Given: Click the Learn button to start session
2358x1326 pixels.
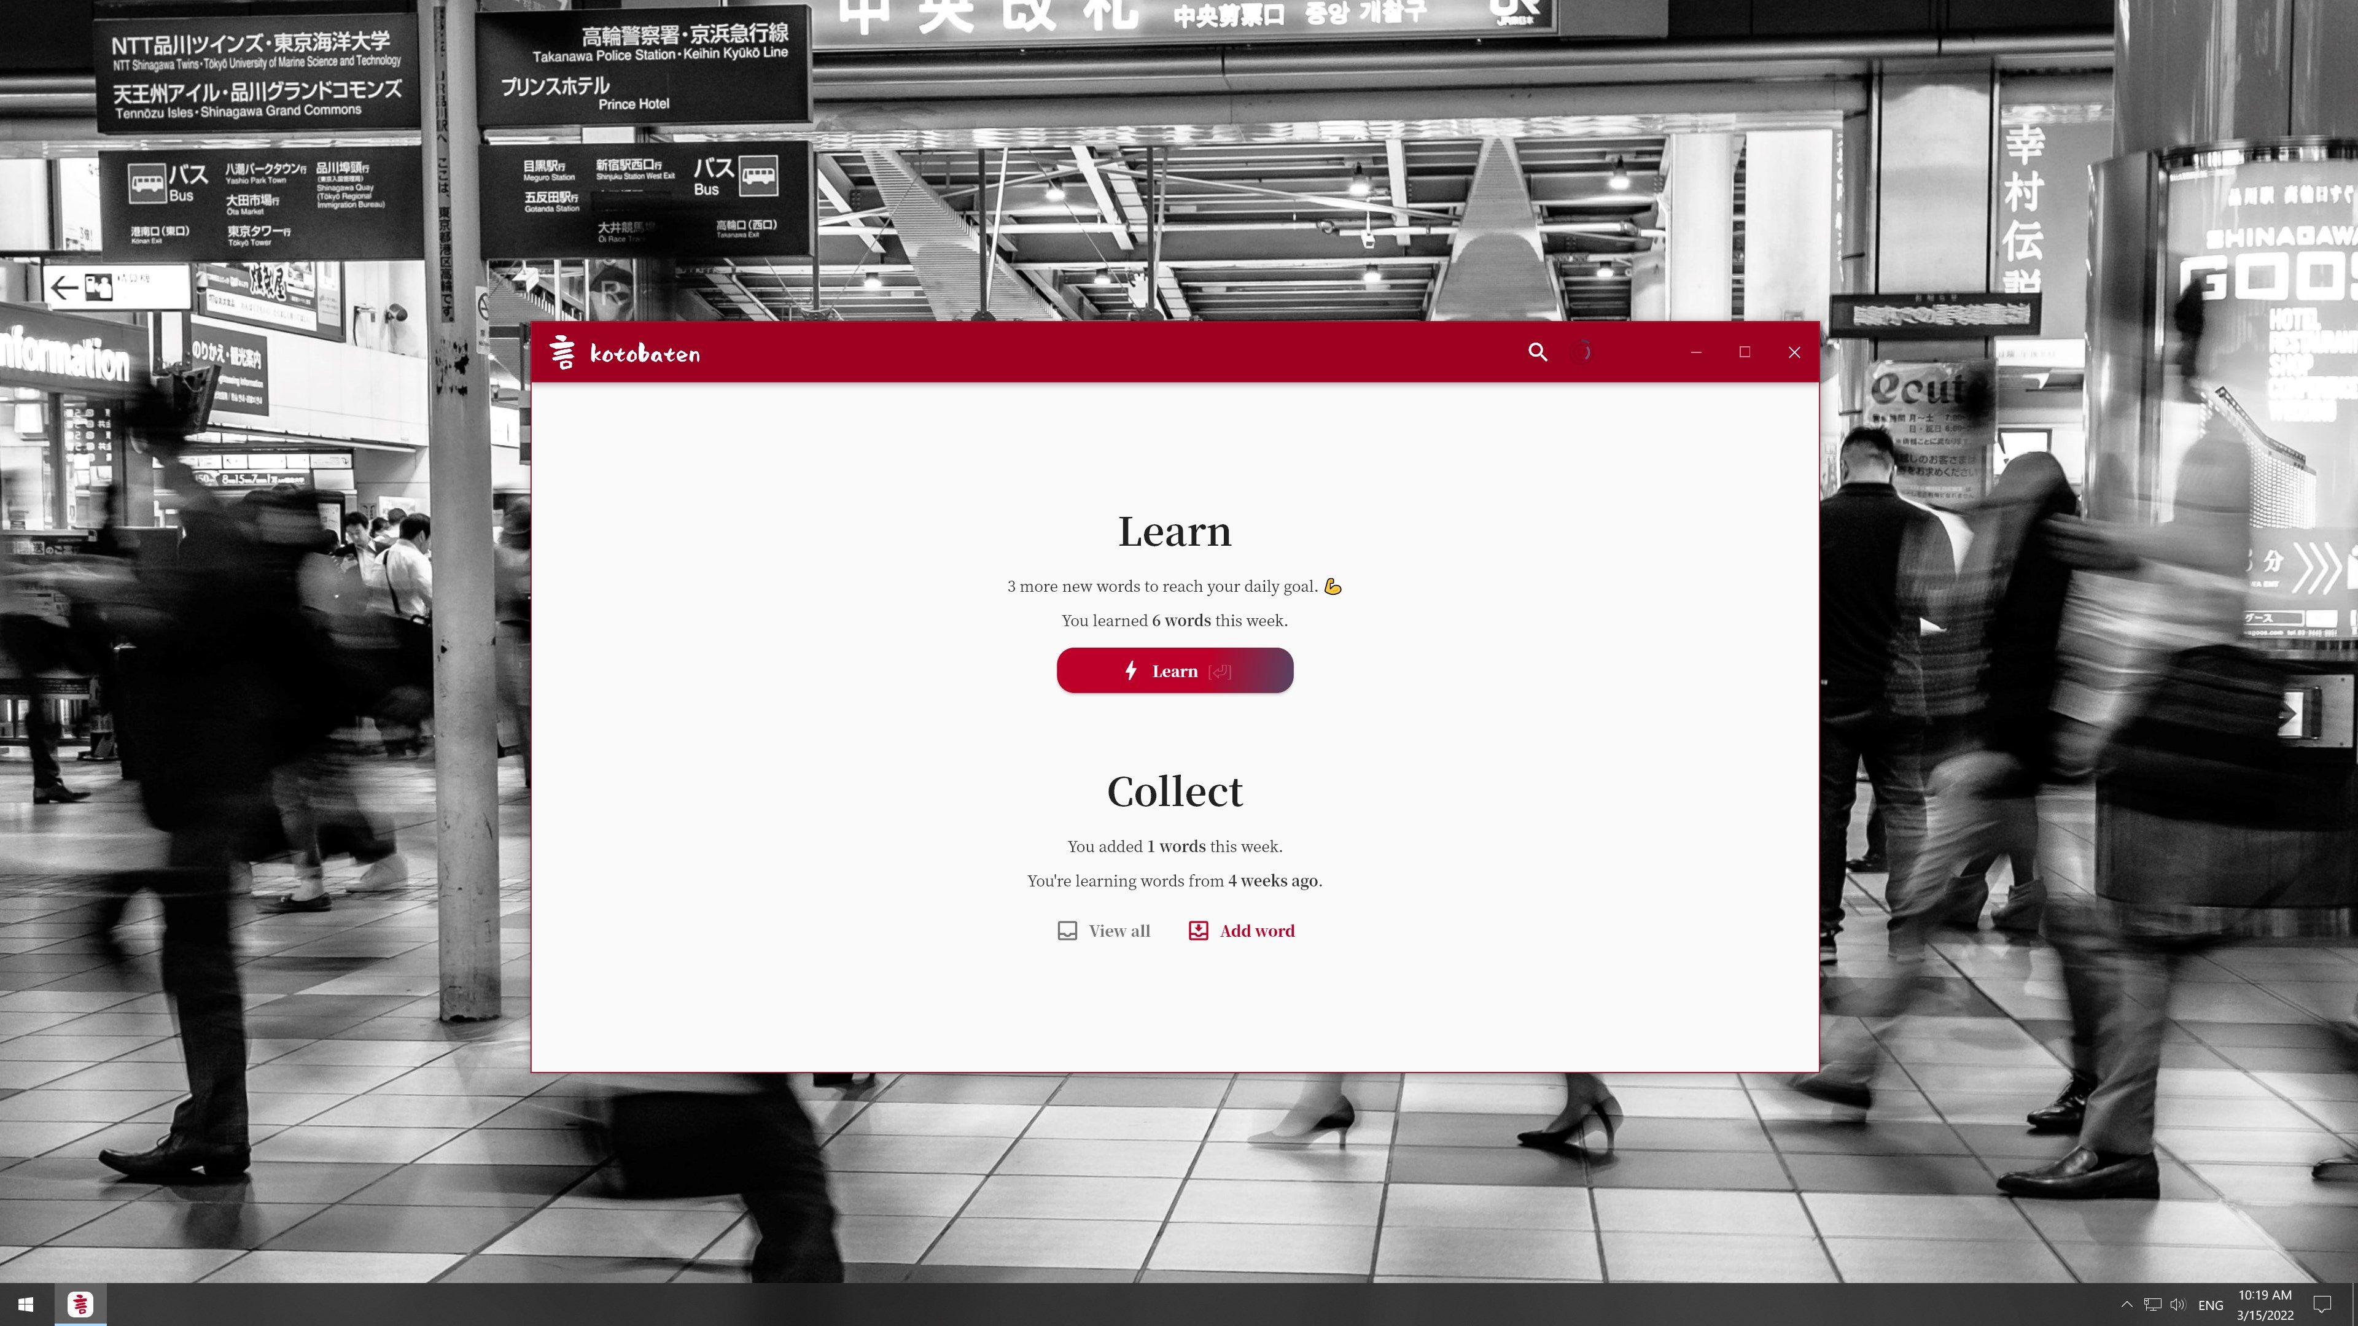Looking at the screenshot, I should coord(1176,670).
